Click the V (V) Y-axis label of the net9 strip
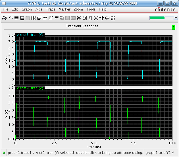Image resolution: width=179 pixels, height=157 pixels. pyautogui.click(x=6, y=114)
